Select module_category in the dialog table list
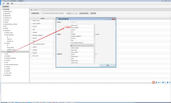 click(82, 36)
